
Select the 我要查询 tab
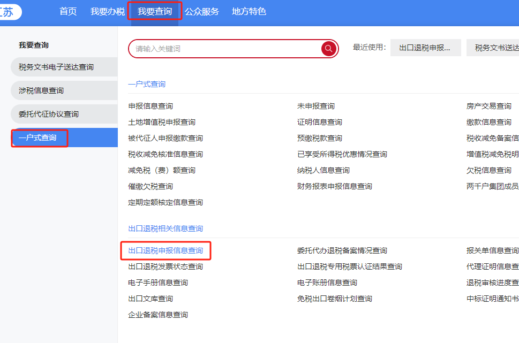click(155, 11)
